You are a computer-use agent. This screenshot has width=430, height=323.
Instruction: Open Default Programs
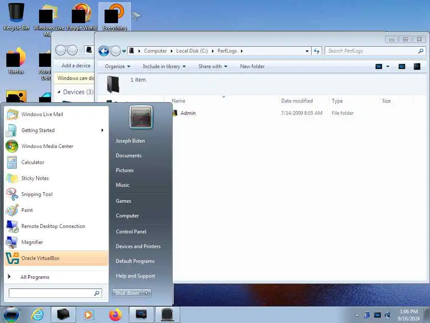pos(135,261)
